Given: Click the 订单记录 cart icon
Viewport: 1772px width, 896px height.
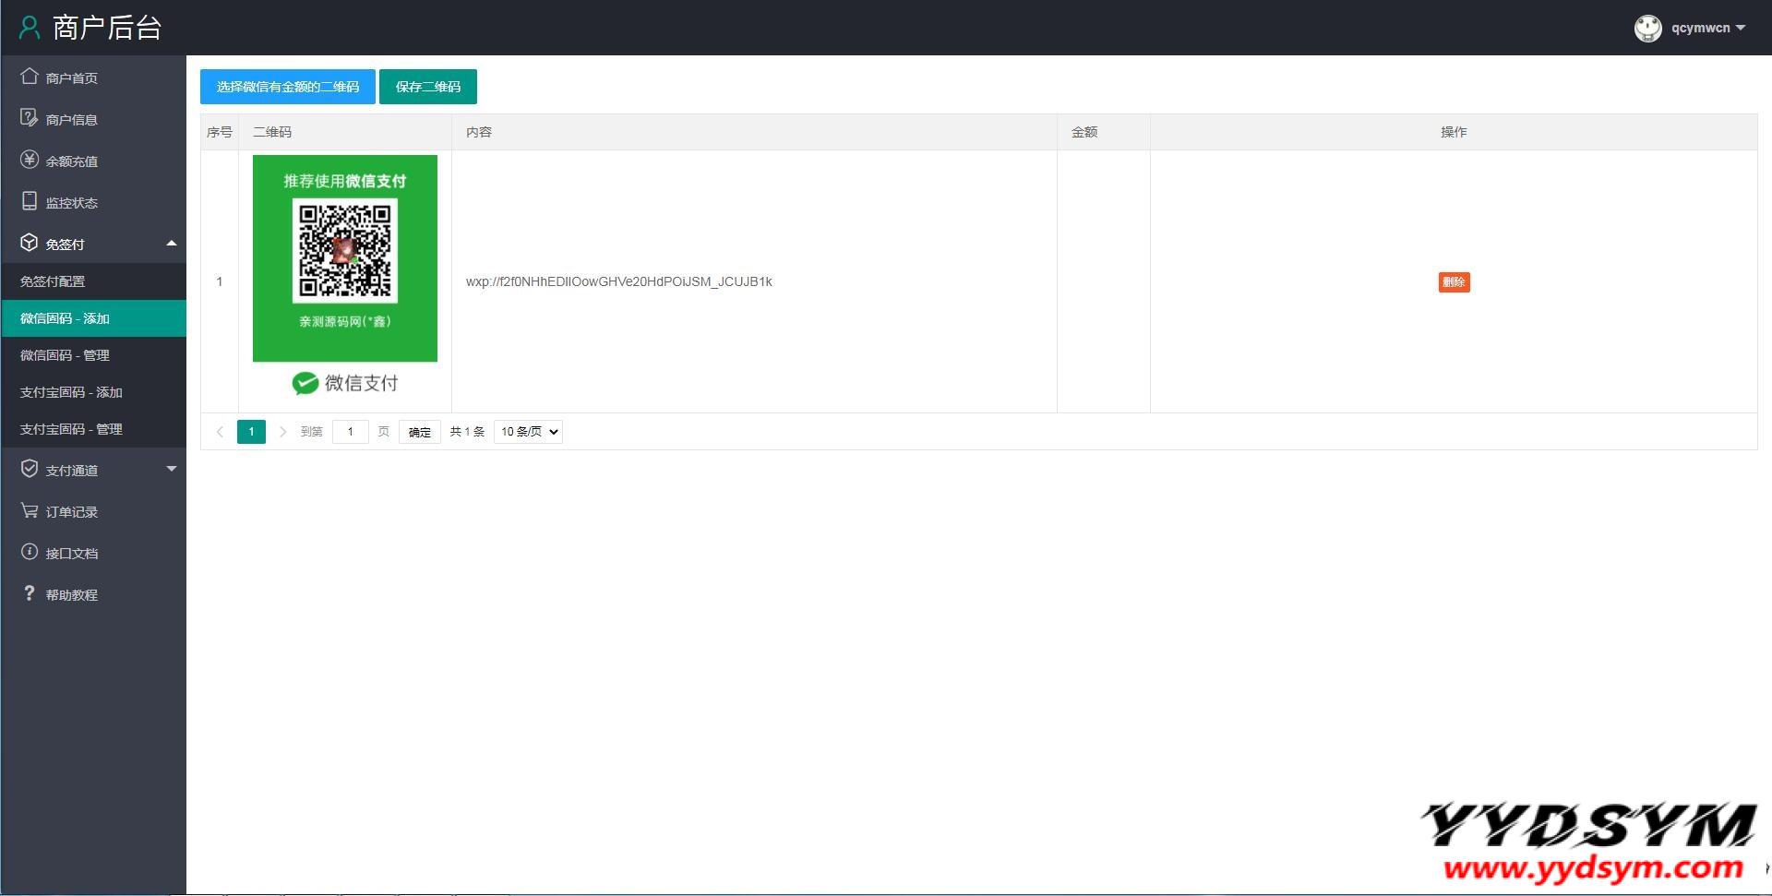Looking at the screenshot, I should (x=30, y=510).
